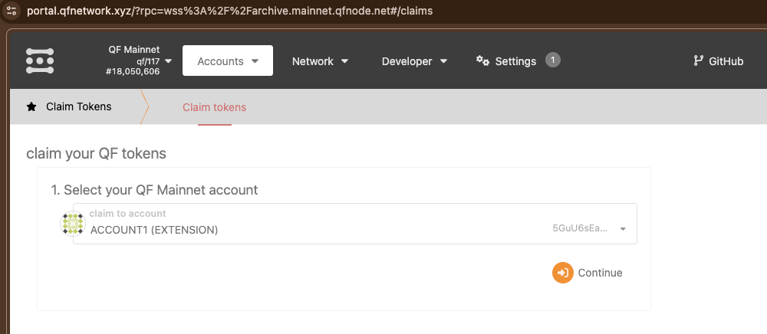Image resolution: width=767 pixels, height=334 pixels.
Task: Click the GitHub branch icon
Action: (698, 61)
